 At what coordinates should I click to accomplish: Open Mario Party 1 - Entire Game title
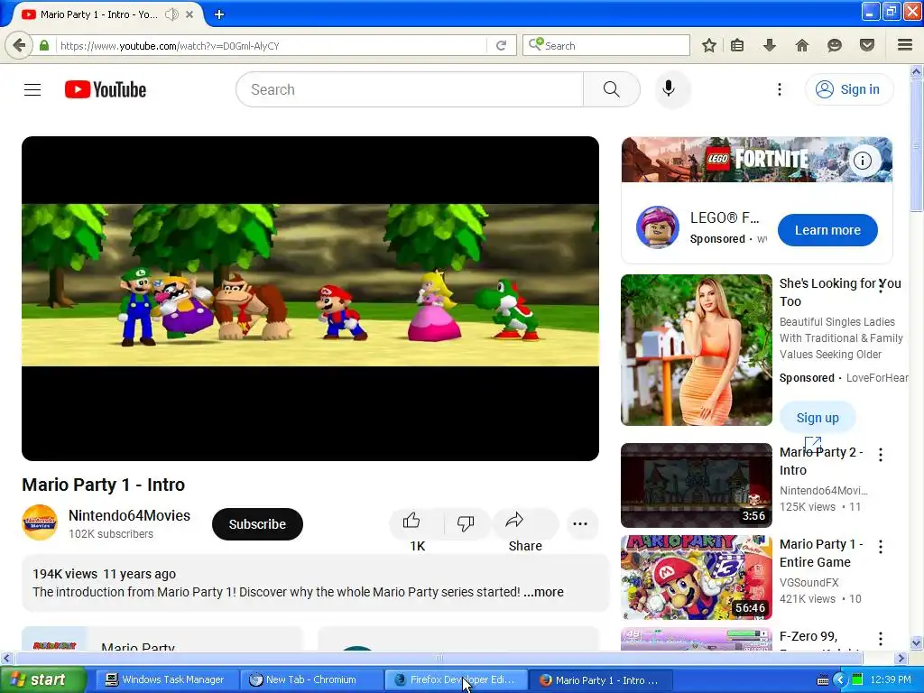[821, 553]
